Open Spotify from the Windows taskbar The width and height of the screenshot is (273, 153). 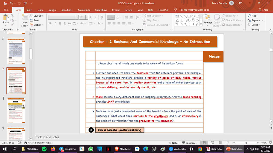point(44,149)
